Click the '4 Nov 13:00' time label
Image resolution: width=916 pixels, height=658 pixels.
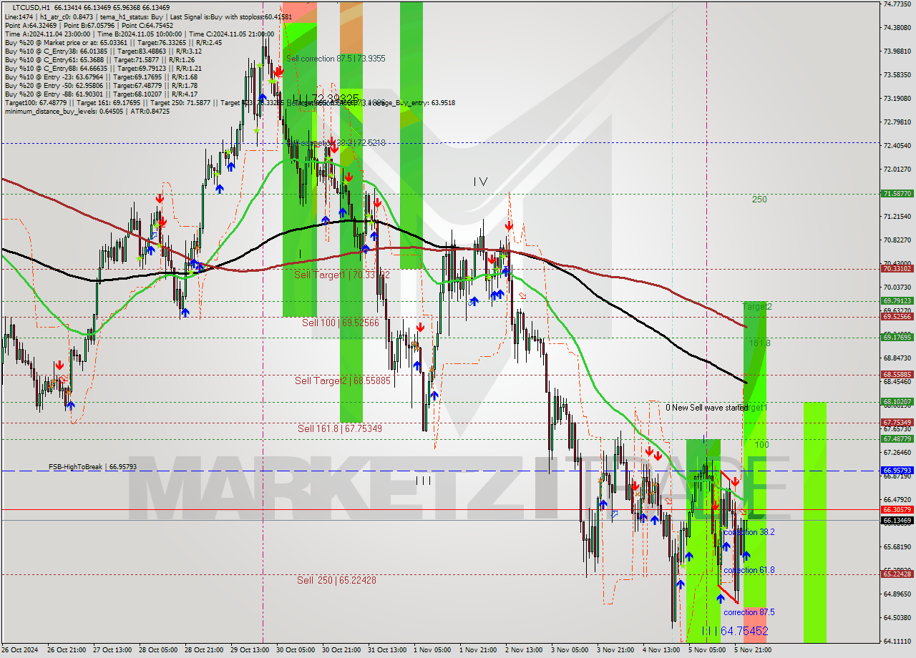tap(661, 650)
